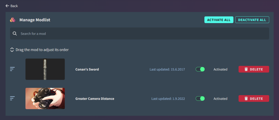Disable the Conan's Sword mod toggle
The width and height of the screenshot is (279, 120).
pos(200,69)
